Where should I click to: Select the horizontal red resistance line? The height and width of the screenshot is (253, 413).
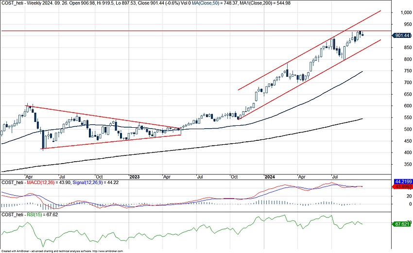click(x=146, y=31)
